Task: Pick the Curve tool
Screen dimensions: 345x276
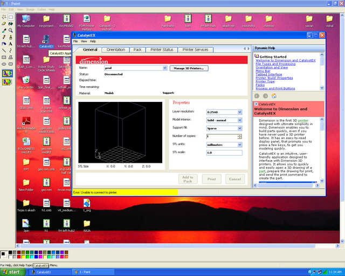Action: tap(11, 51)
